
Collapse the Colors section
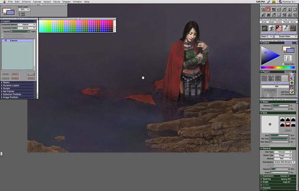261,43
